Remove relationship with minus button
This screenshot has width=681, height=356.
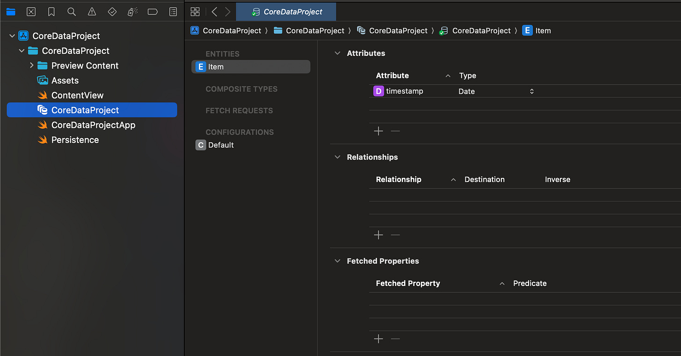tap(395, 235)
